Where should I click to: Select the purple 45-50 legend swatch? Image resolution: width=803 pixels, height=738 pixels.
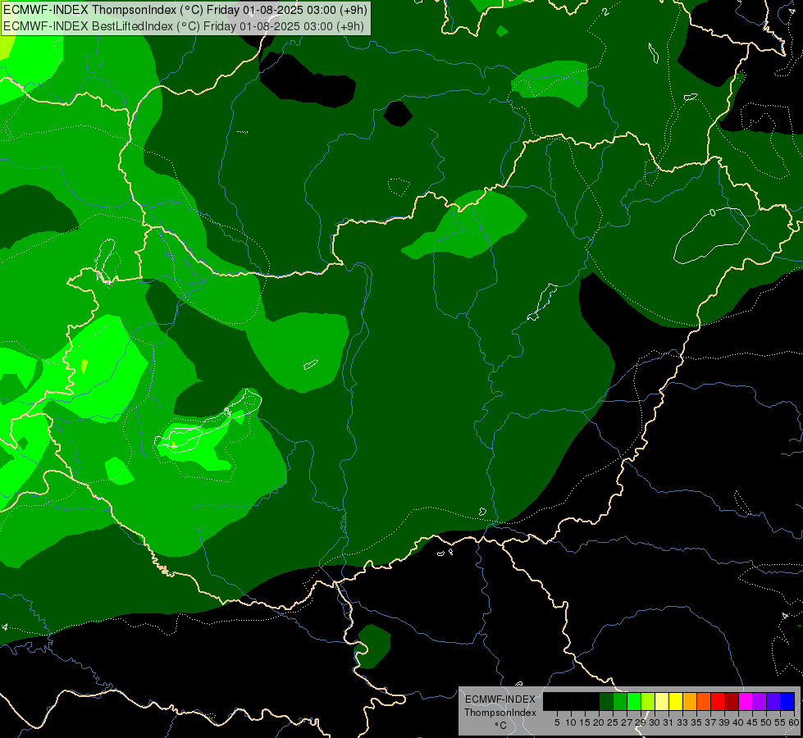760,701
